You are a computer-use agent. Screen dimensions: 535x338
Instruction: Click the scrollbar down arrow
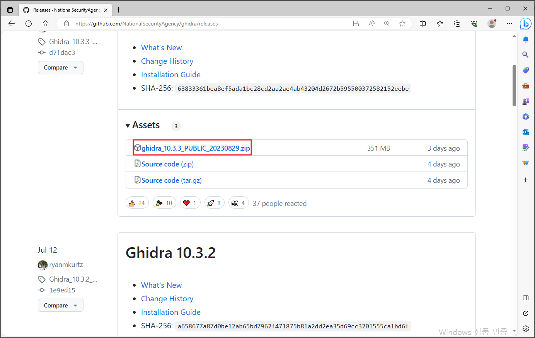click(514, 331)
